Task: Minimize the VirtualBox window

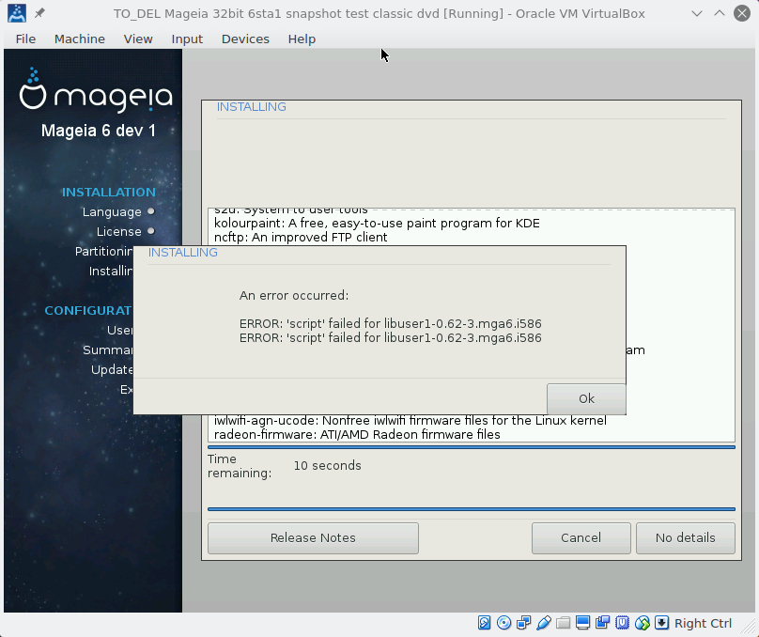Action: click(x=697, y=13)
